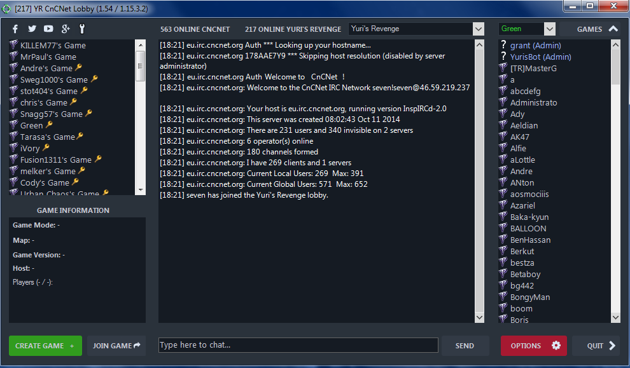630x368 pixels.
Task: Click the key icon beside Cody's Game
Action: pos(75,182)
